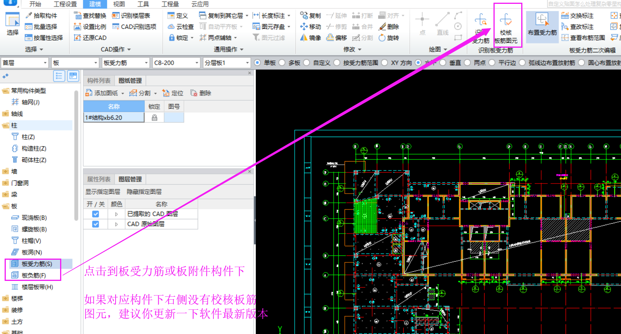This screenshot has height=334, width=621.
Task: Select the 旋转 rotate tool
Action: coord(389,38)
